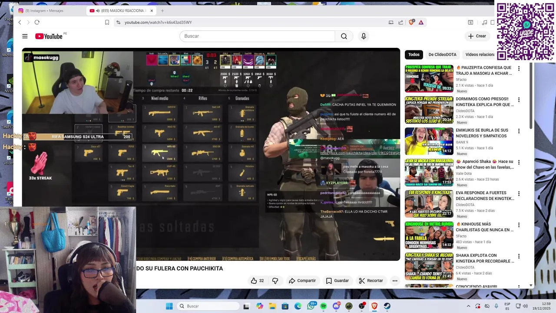Open more actions (three dots) under the video
The image size is (556, 313).
tap(395, 281)
